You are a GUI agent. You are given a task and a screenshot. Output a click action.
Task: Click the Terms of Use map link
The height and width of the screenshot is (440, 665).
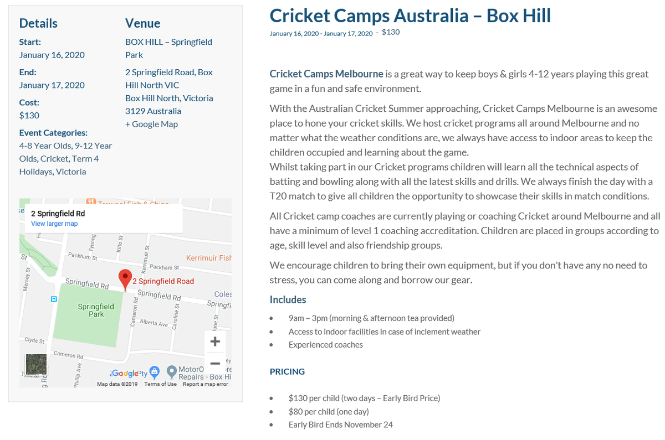(x=160, y=384)
